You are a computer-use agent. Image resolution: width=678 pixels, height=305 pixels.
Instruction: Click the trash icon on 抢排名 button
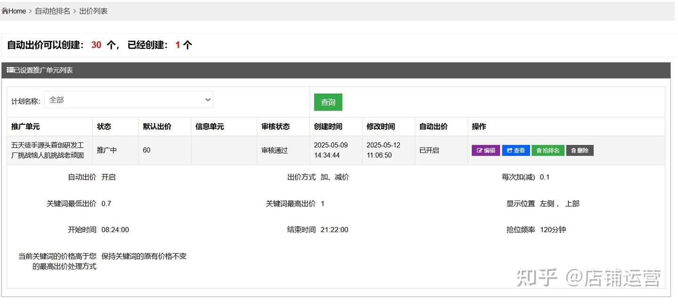point(539,151)
